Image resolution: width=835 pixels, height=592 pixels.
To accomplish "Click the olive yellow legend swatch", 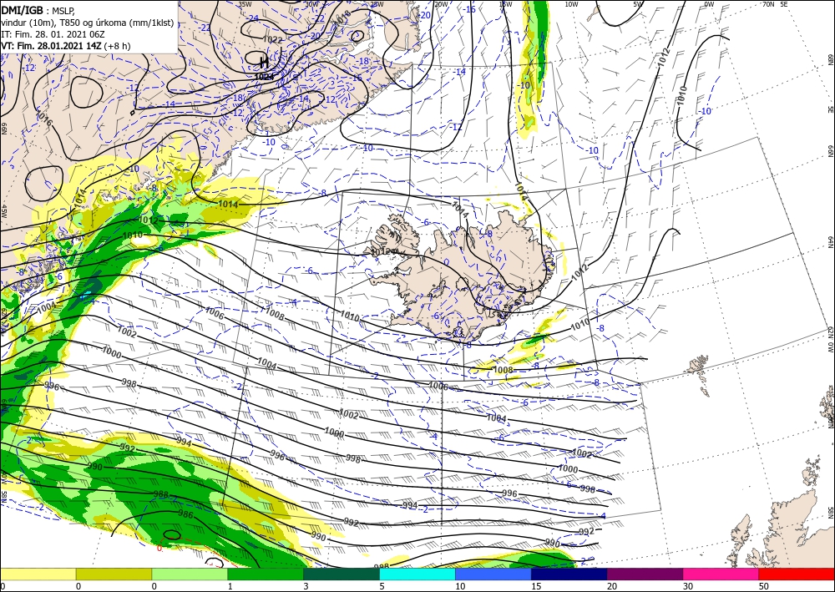I will (x=114, y=574).
